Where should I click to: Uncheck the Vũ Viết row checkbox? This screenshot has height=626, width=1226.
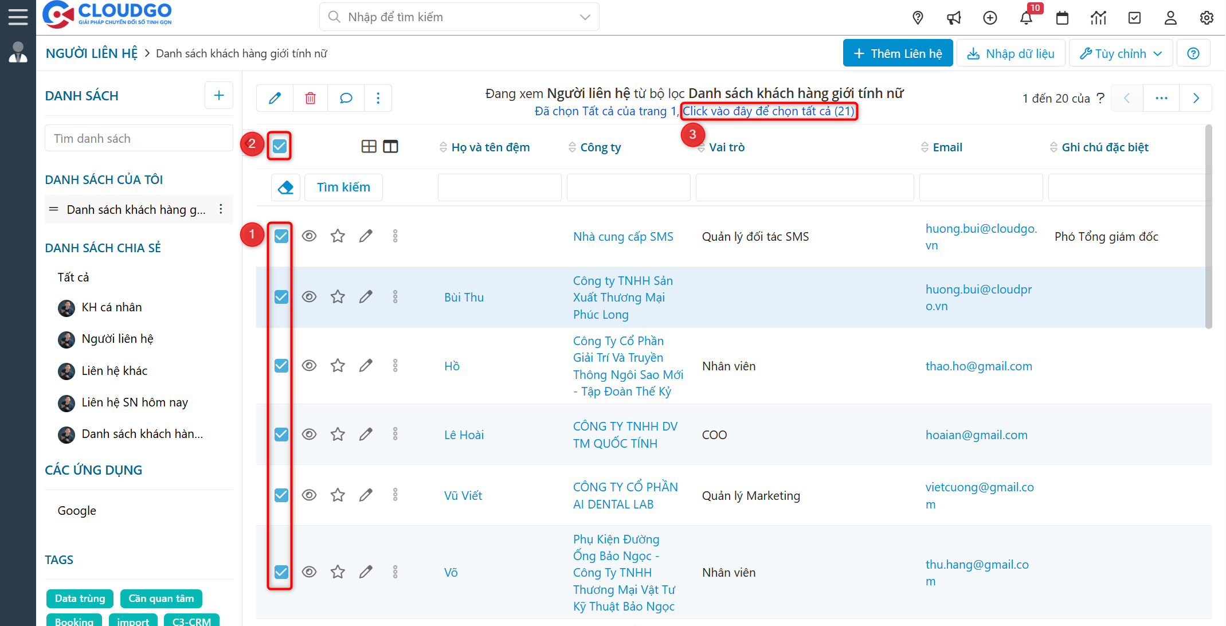tap(281, 495)
